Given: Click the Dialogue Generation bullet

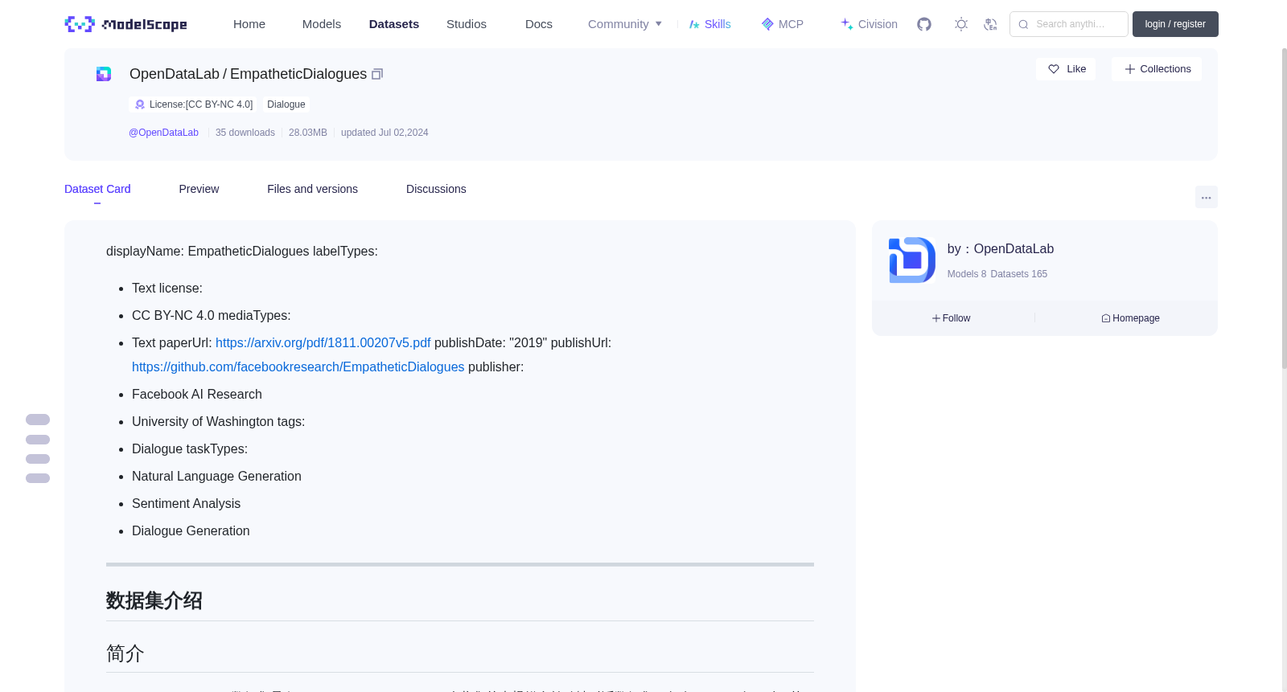Looking at the screenshot, I should click(191, 530).
